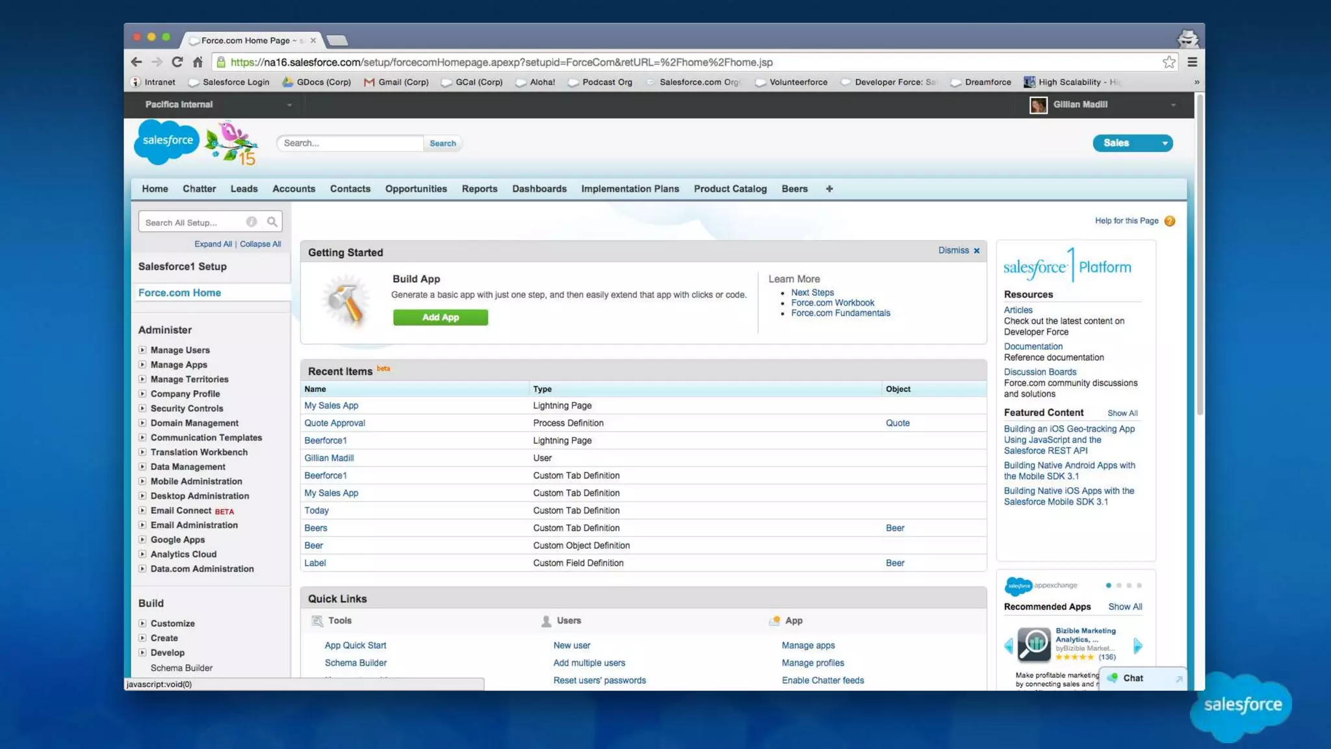Click the page vertical scrollbar
Screen dimensions: 1331x749
1199,260
